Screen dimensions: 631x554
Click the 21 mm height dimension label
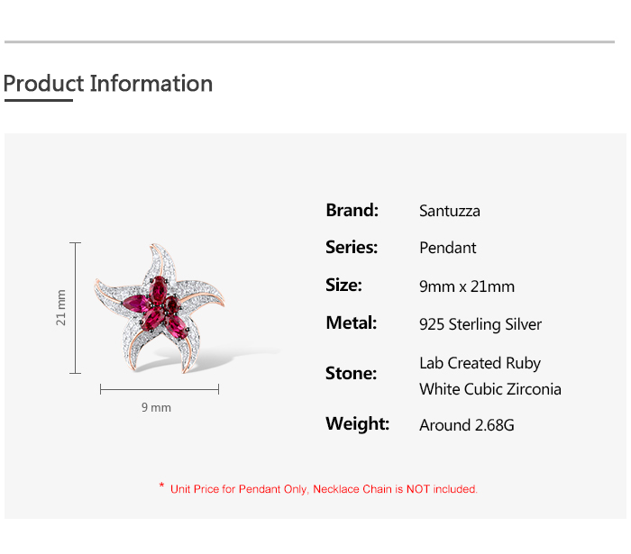61,307
